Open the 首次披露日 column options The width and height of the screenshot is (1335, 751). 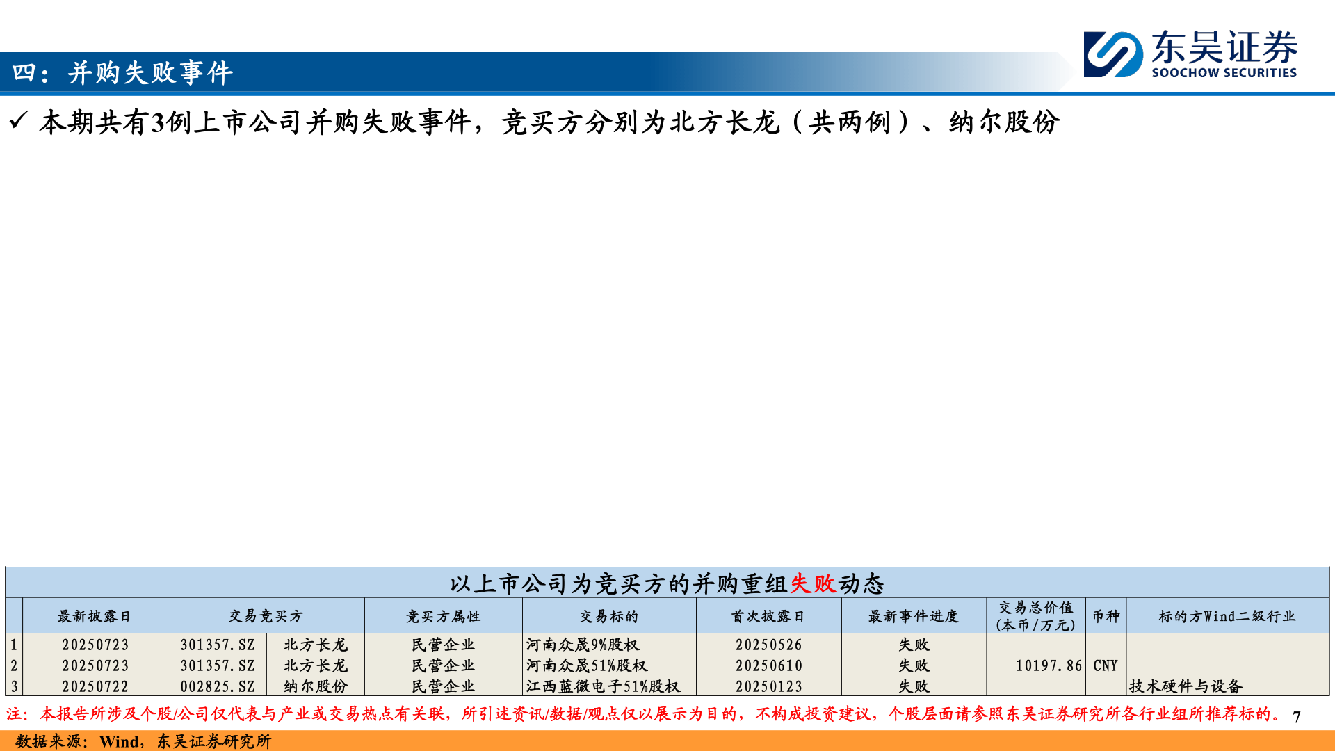tap(770, 615)
